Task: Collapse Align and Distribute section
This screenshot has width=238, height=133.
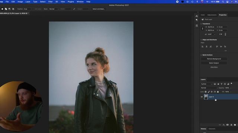Action: 201,40
